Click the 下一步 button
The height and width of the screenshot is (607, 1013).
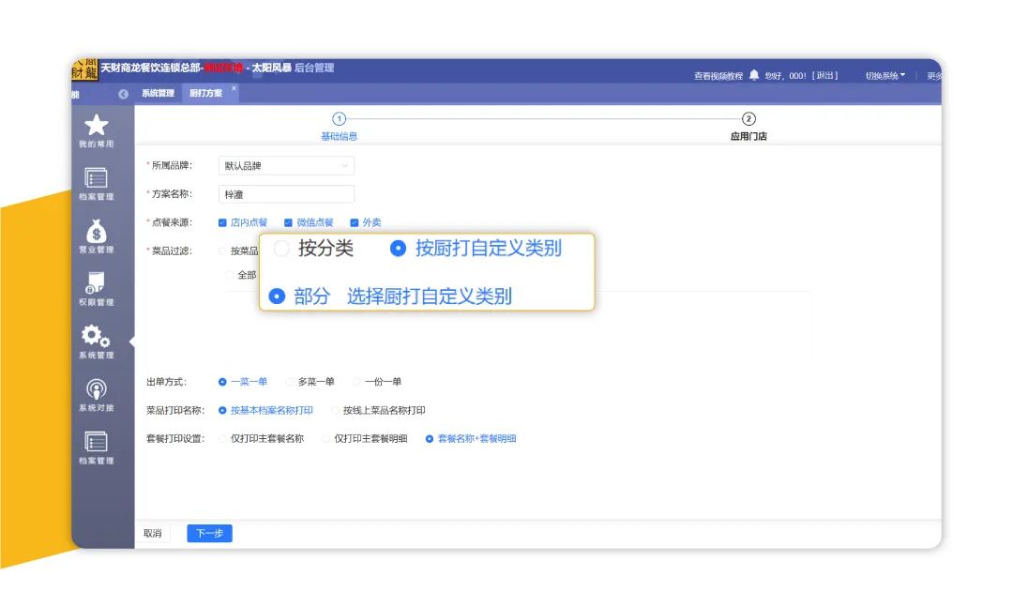209,533
